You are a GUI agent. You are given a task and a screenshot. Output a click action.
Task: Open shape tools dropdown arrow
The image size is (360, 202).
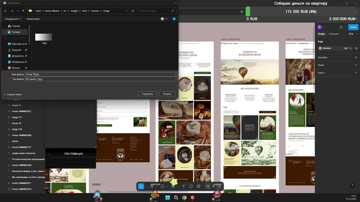click(x=167, y=187)
